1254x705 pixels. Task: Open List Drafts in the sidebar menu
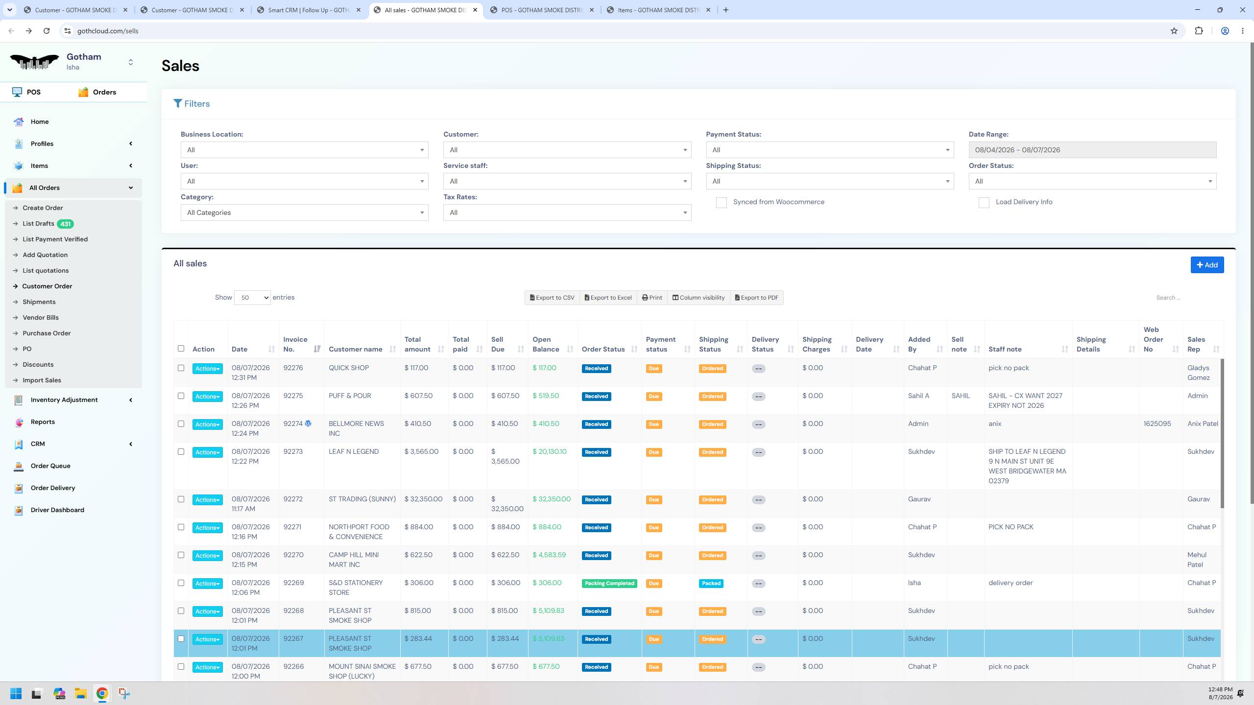coord(38,224)
